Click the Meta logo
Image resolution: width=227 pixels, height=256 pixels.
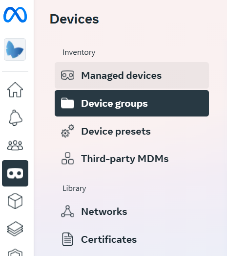(x=15, y=15)
